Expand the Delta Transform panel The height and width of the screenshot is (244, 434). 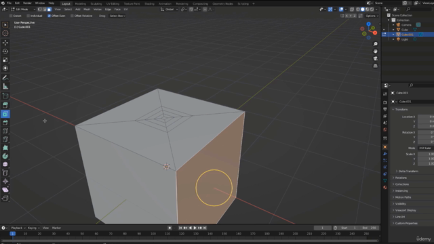pos(408,171)
